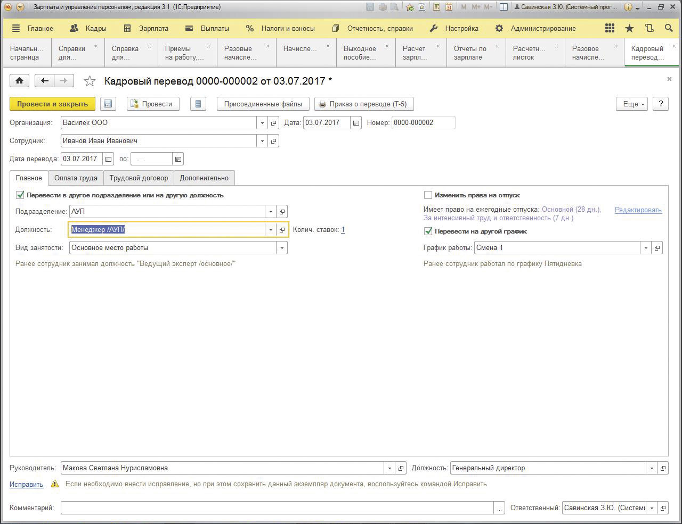Open Приказ о переводе (Т-5) print form
The width and height of the screenshot is (682, 524).
[364, 104]
